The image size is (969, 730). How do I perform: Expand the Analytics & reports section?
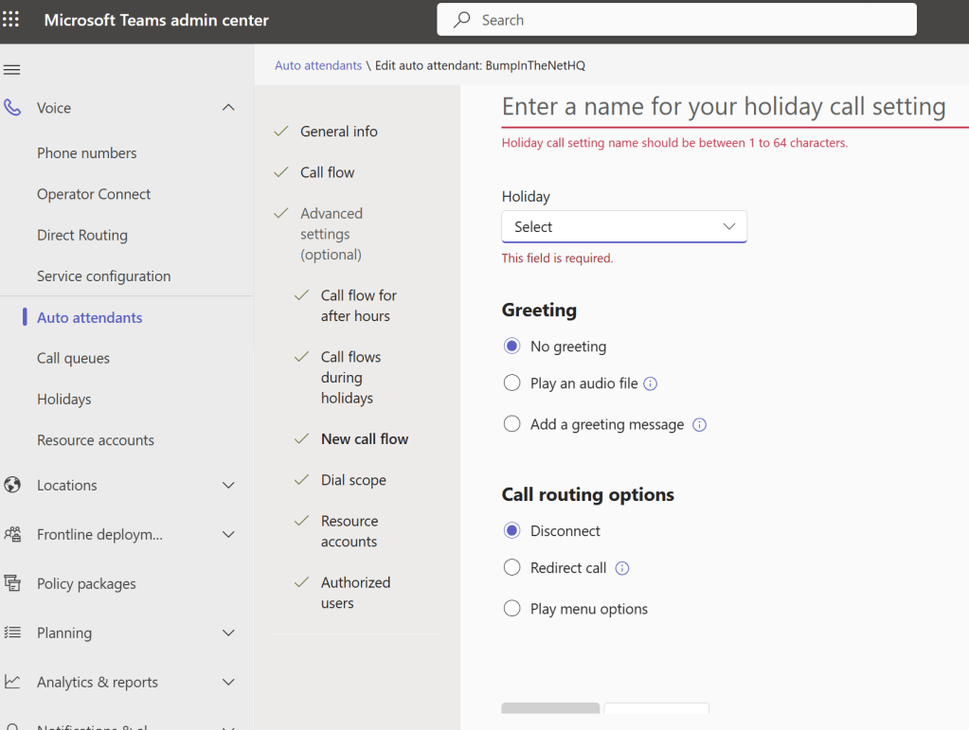pyautogui.click(x=228, y=682)
